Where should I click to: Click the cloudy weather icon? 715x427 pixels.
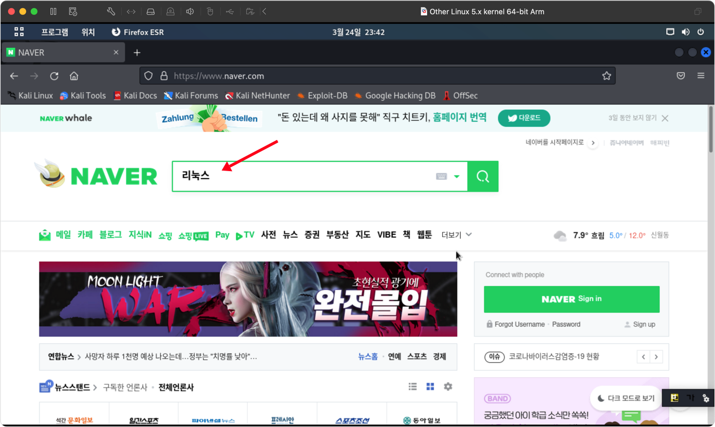tap(560, 236)
